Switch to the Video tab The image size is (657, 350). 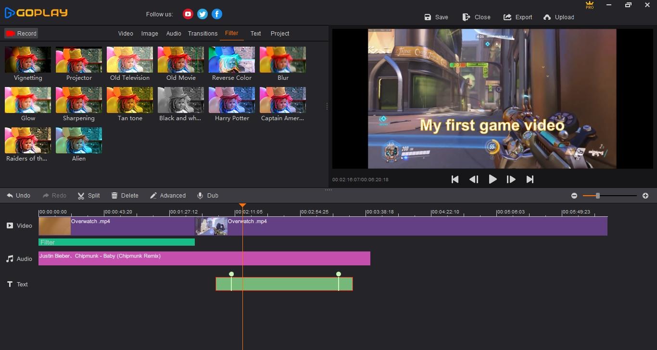click(x=126, y=34)
